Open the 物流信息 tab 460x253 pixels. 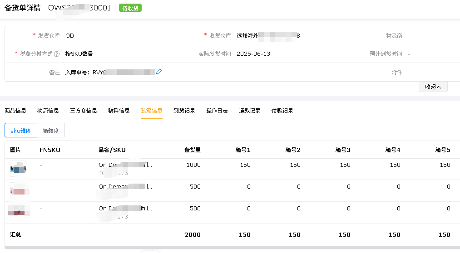[x=48, y=111]
